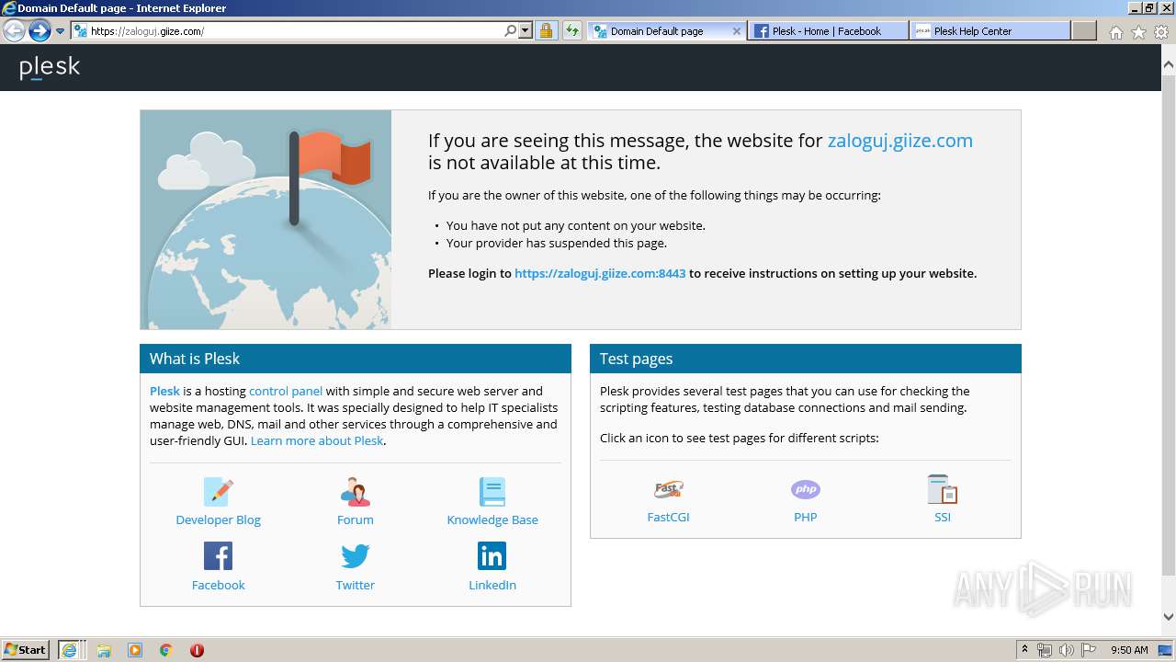Switch to the Plesk - Home | Facebook tab
The height and width of the screenshot is (662, 1176).
(827, 31)
